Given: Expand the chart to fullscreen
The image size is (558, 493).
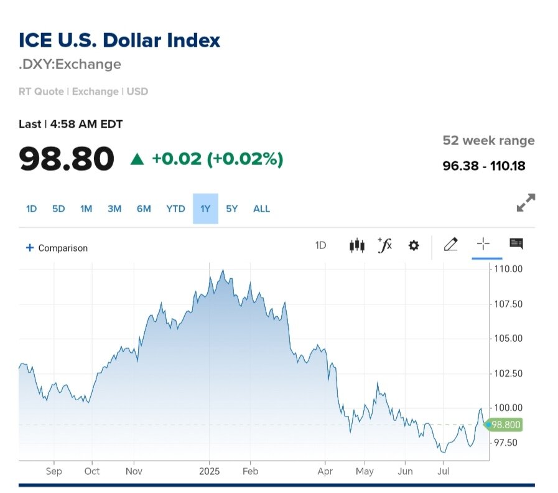Looking at the screenshot, I should pos(526,203).
